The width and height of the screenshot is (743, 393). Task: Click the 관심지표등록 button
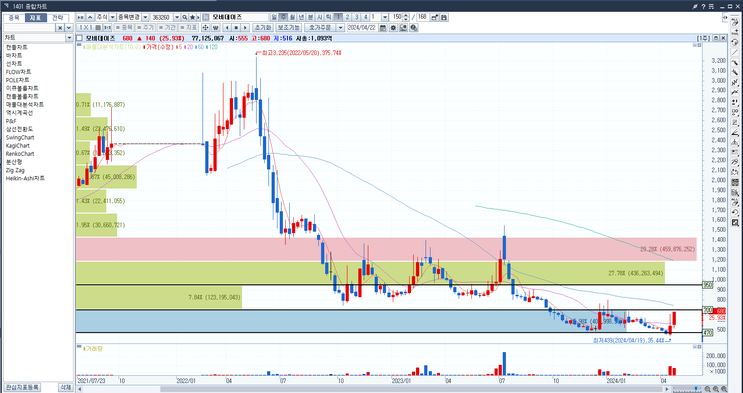tap(22, 387)
